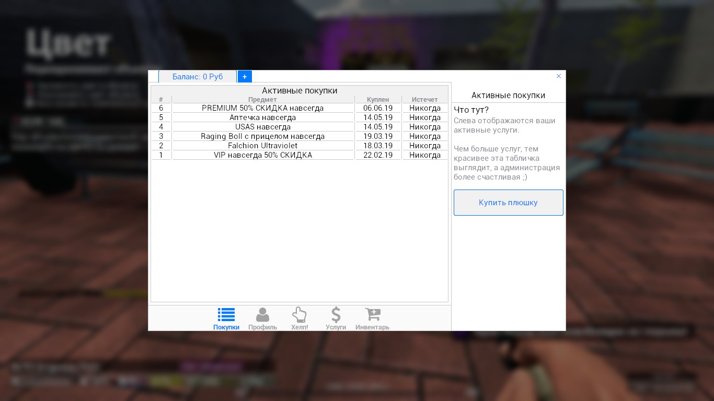Viewport: 714px width, 401px height.
Task: Select the PREMIUM 50% СКИДКА навсегда row
Action: (262, 108)
